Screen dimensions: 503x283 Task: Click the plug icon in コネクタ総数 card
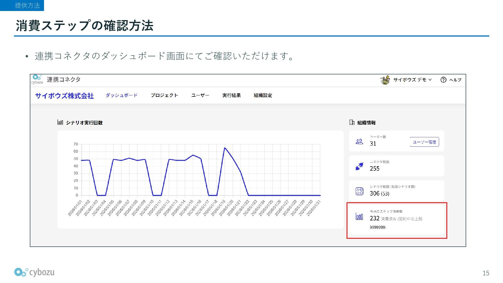click(359, 166)
